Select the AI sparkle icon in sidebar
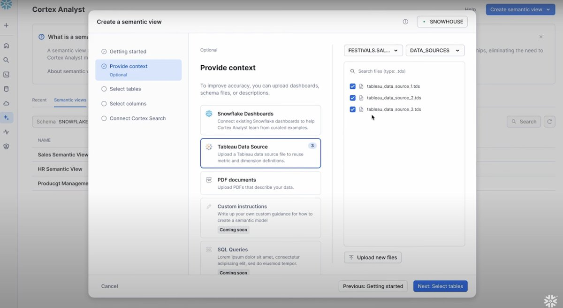 (x=6, y=117)
